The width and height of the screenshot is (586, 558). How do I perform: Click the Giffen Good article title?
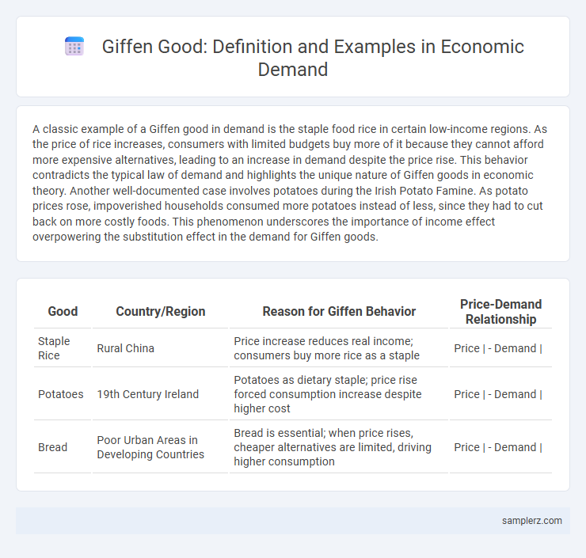(x=313, y=58)
